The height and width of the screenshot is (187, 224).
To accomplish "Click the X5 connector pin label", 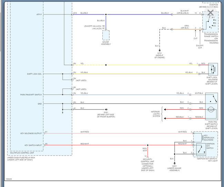I will (x=46, y=144).
